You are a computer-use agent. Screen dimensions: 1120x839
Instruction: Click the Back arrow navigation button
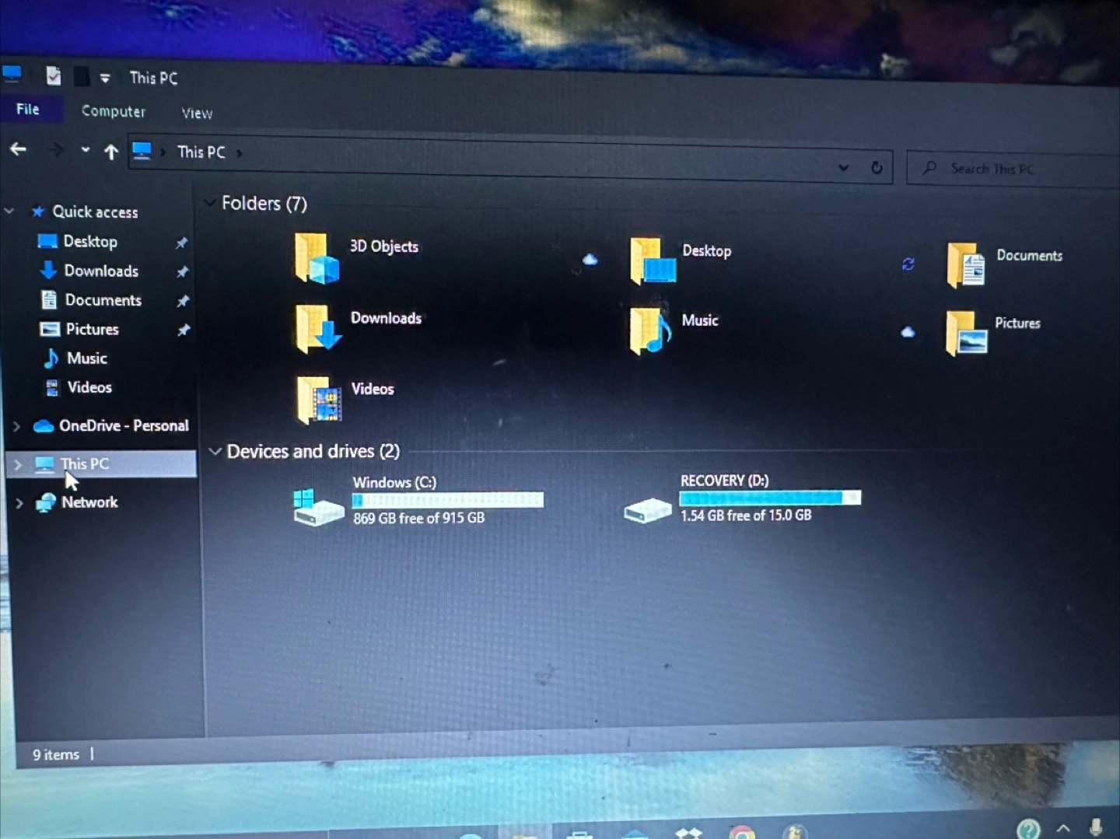(19, 149)
